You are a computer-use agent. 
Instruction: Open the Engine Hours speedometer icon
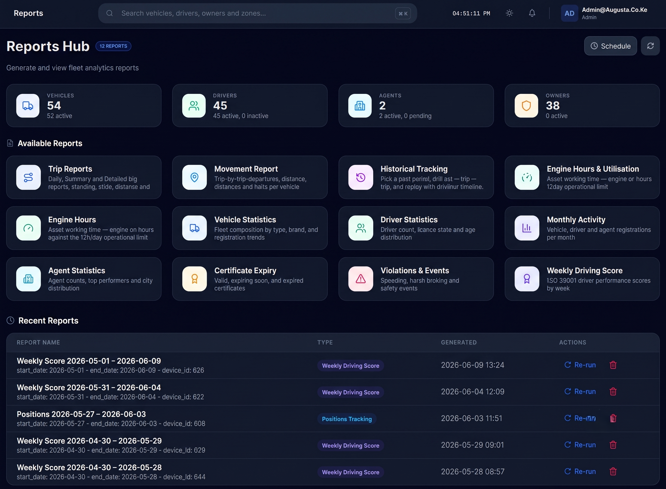point(28,228)
